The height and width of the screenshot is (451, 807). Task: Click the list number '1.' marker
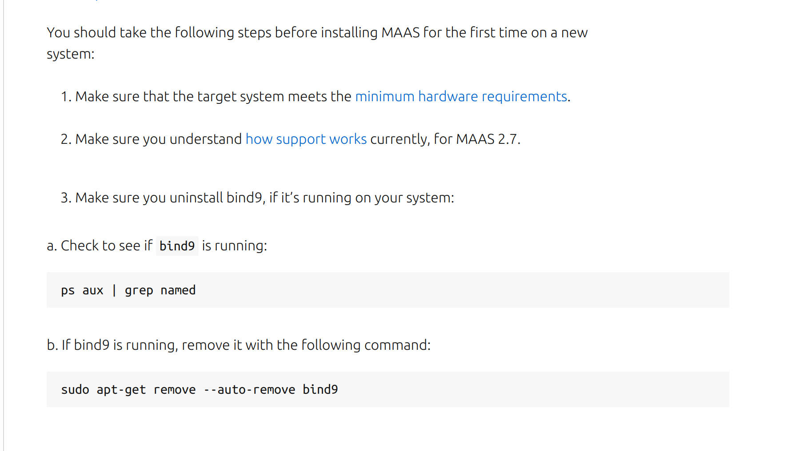point(66,96)
